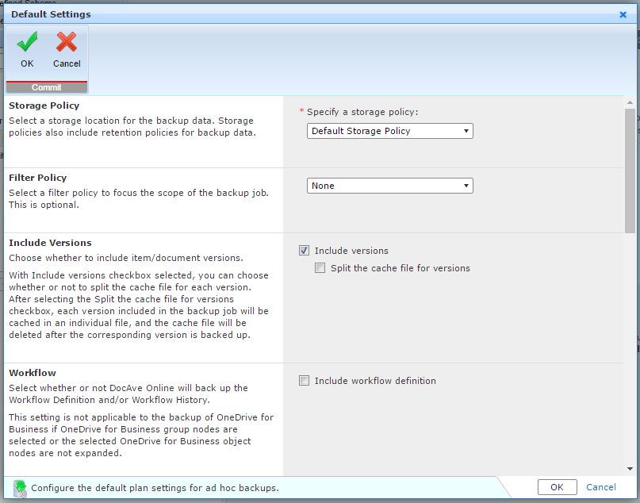Click the bottom Cancel link

coord(600,487)
